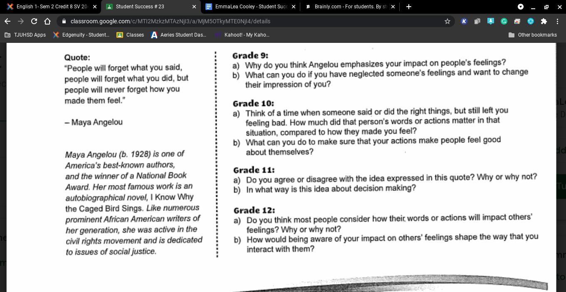Open the browser home page
566x292 pixels.
(x=47, y=21)
